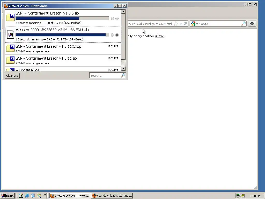Expand quick launch overflow chevron
The image size is (265, 199).
45,195
